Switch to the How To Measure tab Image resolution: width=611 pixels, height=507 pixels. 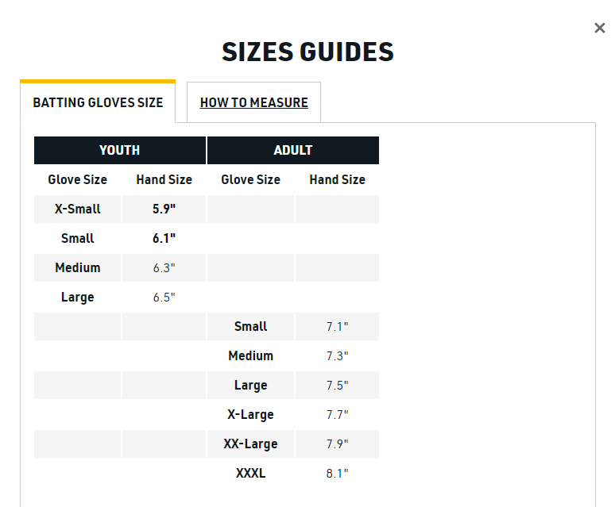253,102
